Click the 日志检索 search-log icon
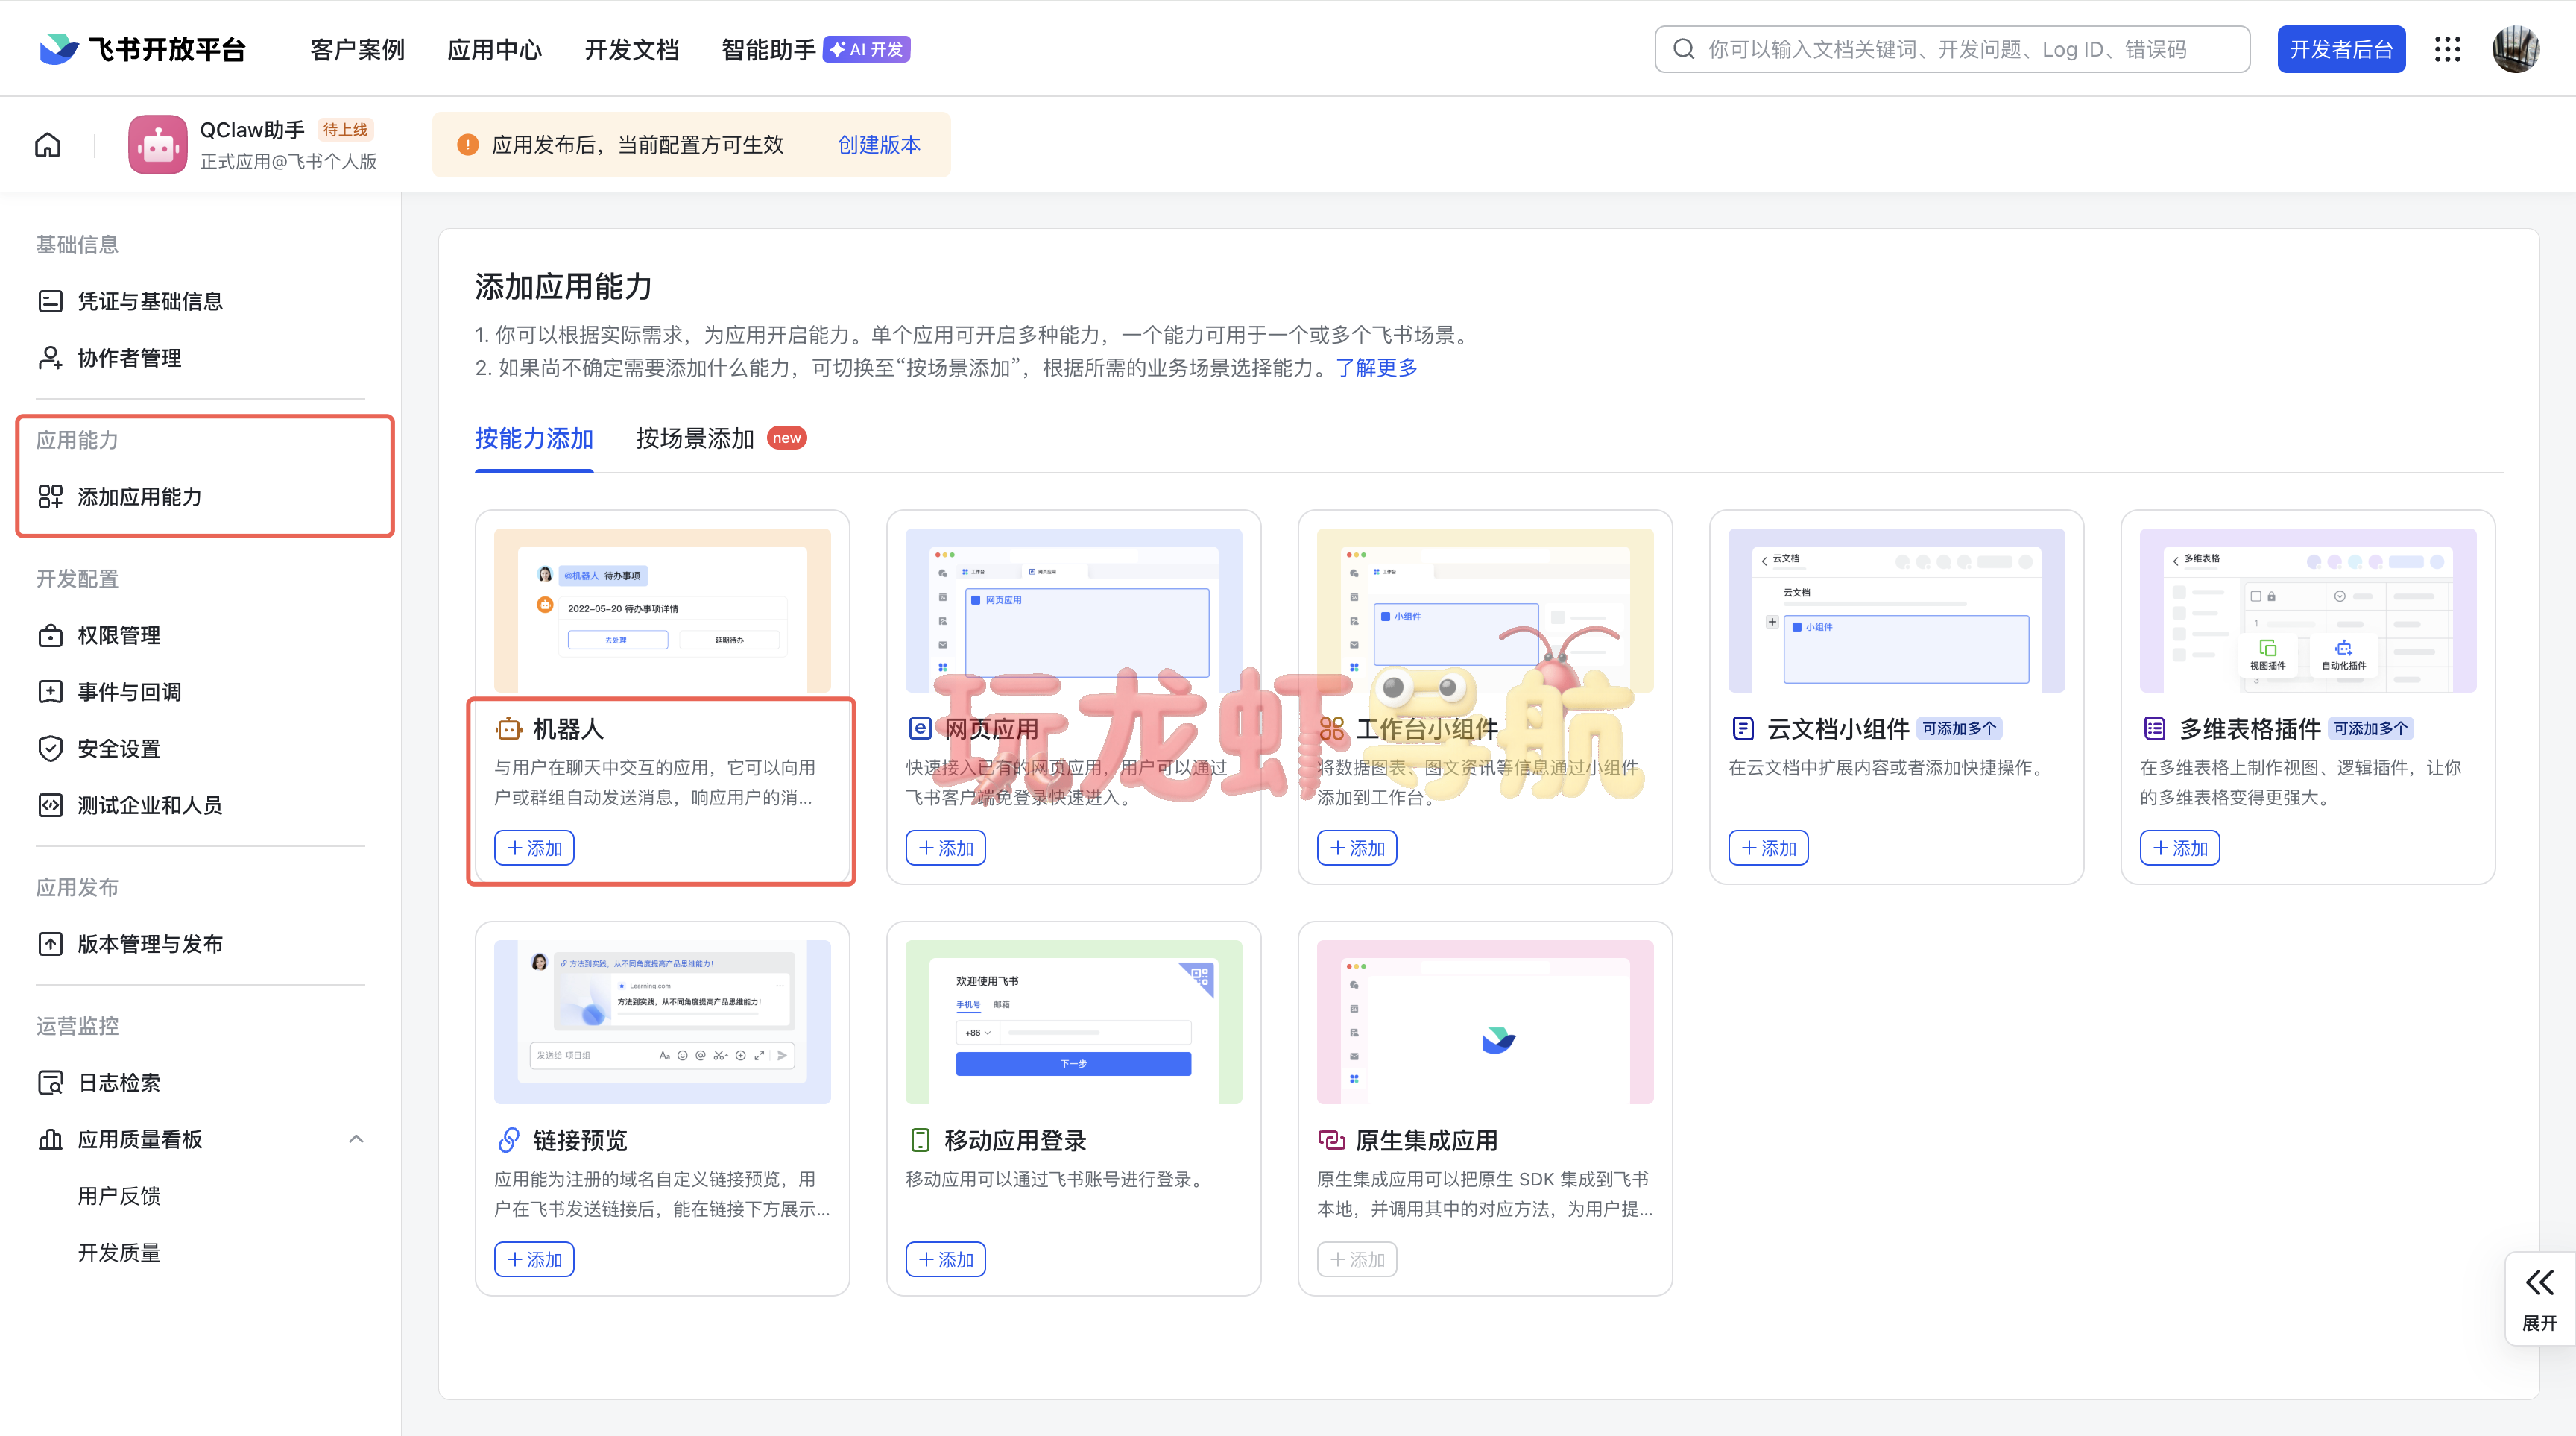This screenshot has width=2576, height=1436. pos(50,1083)
